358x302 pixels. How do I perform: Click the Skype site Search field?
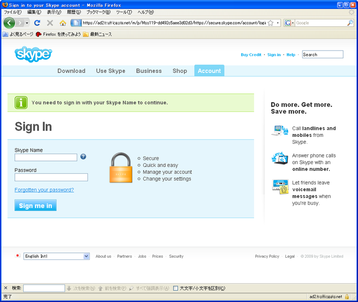click(x=323, y=54)
